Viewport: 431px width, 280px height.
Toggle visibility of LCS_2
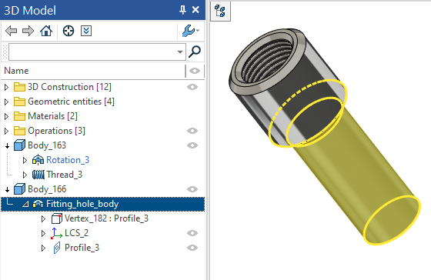pos(192,233)
